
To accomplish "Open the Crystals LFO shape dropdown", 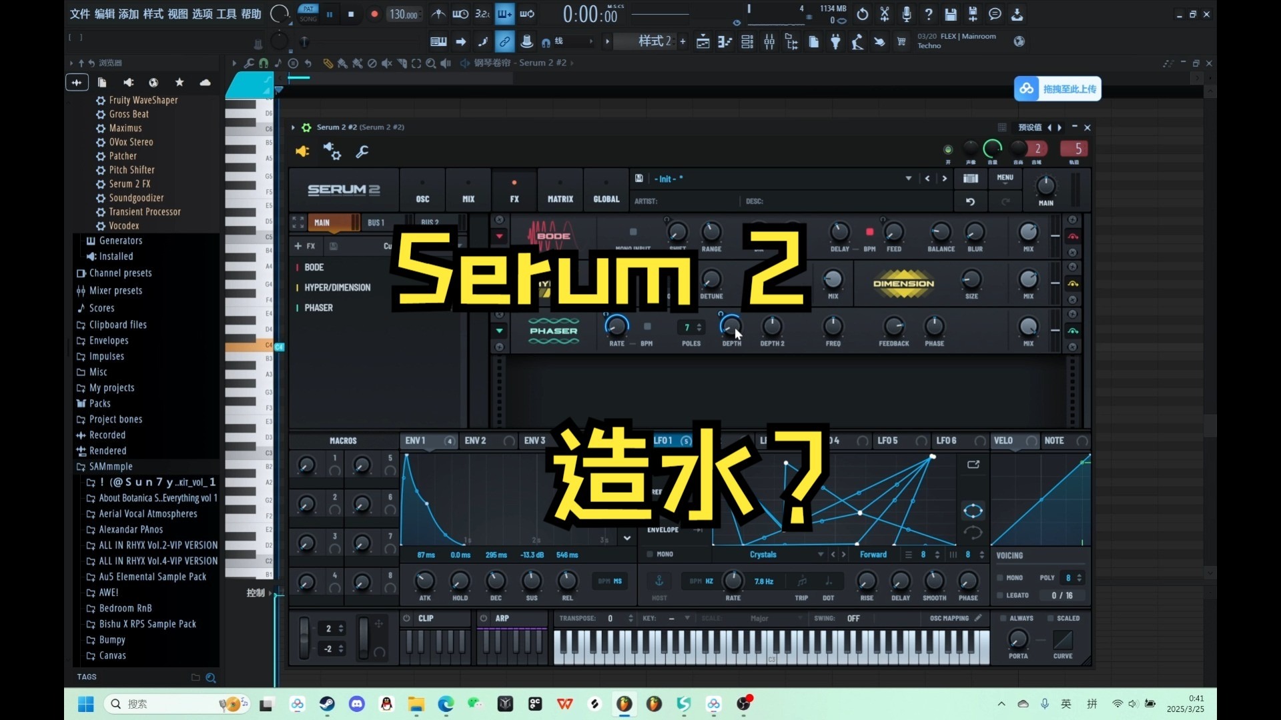I will [821, 555].
